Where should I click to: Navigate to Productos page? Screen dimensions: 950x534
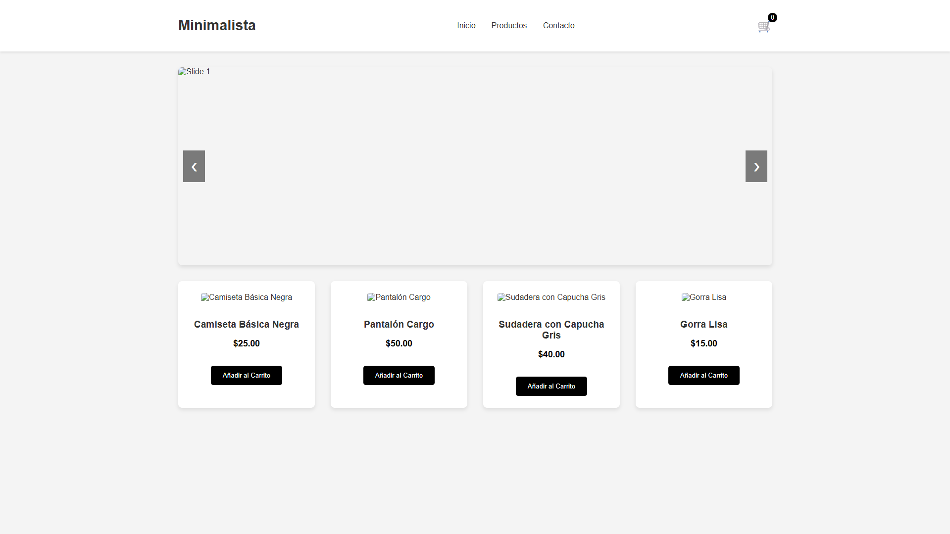pos(509,25)
